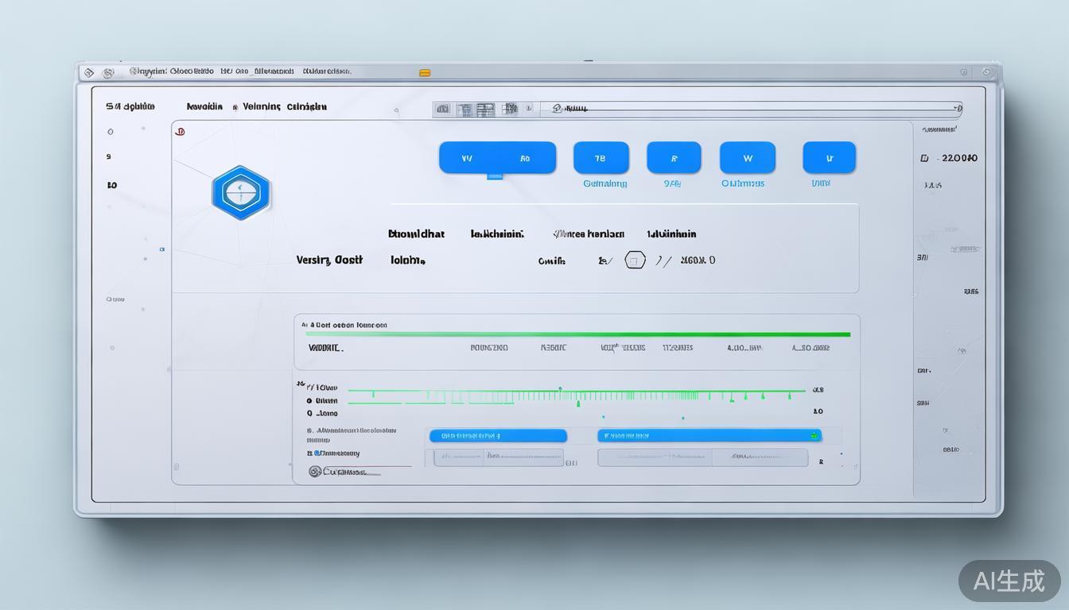
Task: Expand the small arrow after the toolbar icon group
Action: click(528, 109)
